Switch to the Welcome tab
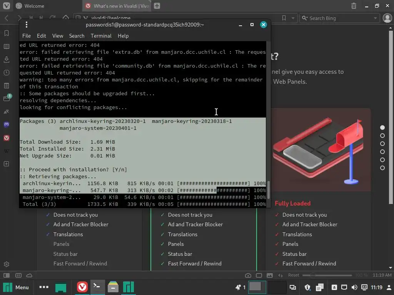This screenshot has width=394, height=295. [47, 6]
